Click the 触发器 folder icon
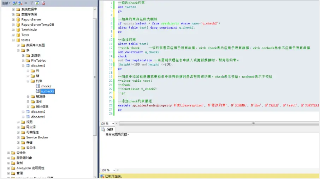 point(32,96)
